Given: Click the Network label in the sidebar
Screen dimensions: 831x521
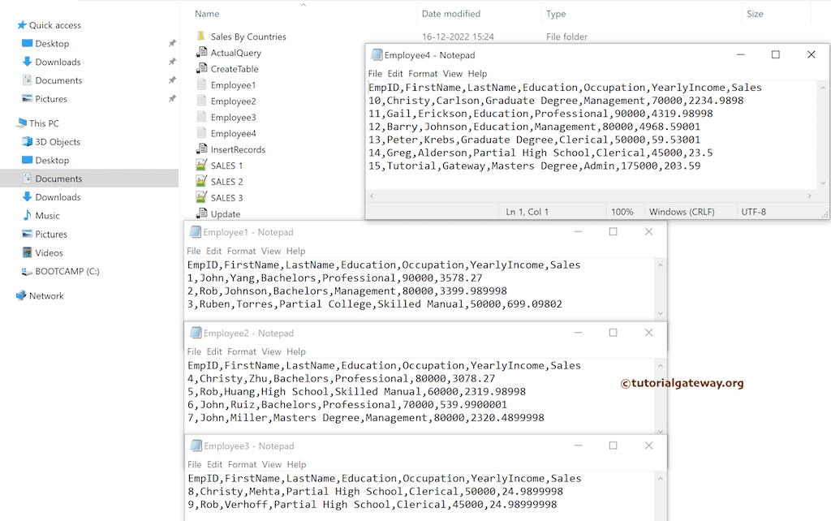Looking at the screenshot, I should 46,295.
